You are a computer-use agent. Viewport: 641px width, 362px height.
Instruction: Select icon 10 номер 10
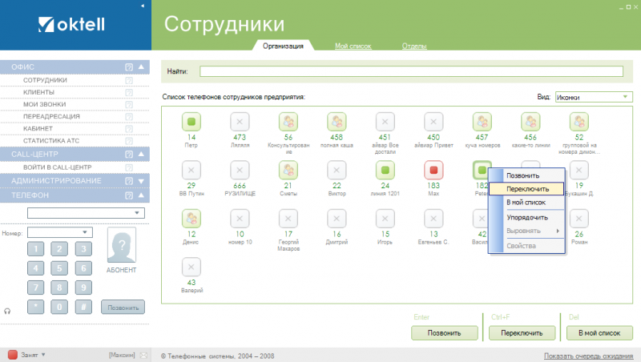click(x=240, y=219)
